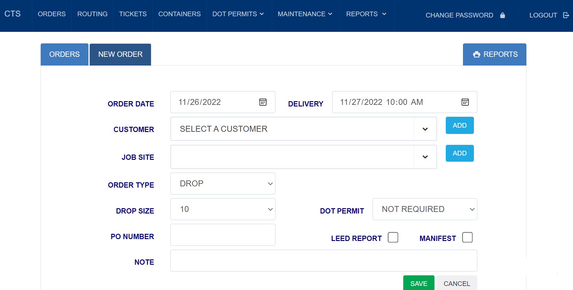The image size is (573, 290).
Task: Open the Delivery date calendar picker icon
Action: click(465, 102)
